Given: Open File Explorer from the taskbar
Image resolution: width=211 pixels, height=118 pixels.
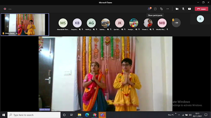Looking at the screenshot, I should 79,115.
